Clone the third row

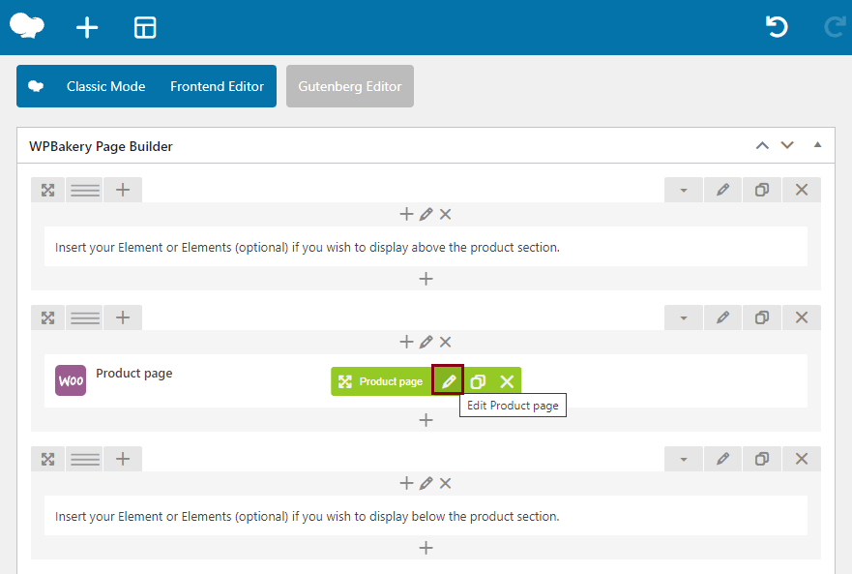[762, 459]
